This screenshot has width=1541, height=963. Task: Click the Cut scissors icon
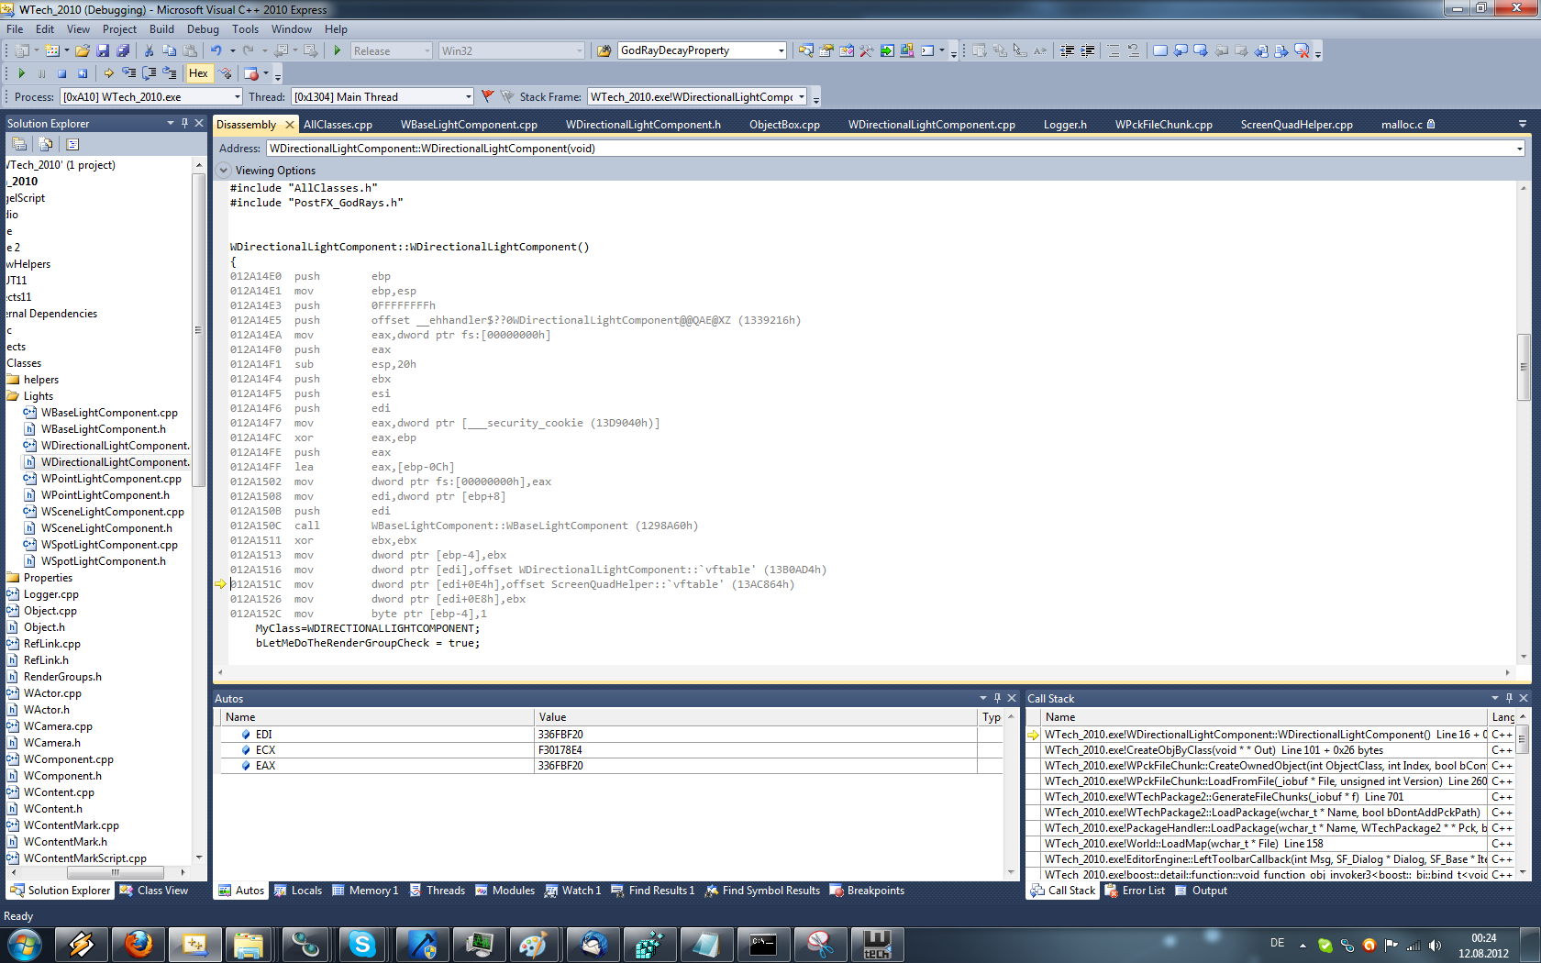pos(149,50)
